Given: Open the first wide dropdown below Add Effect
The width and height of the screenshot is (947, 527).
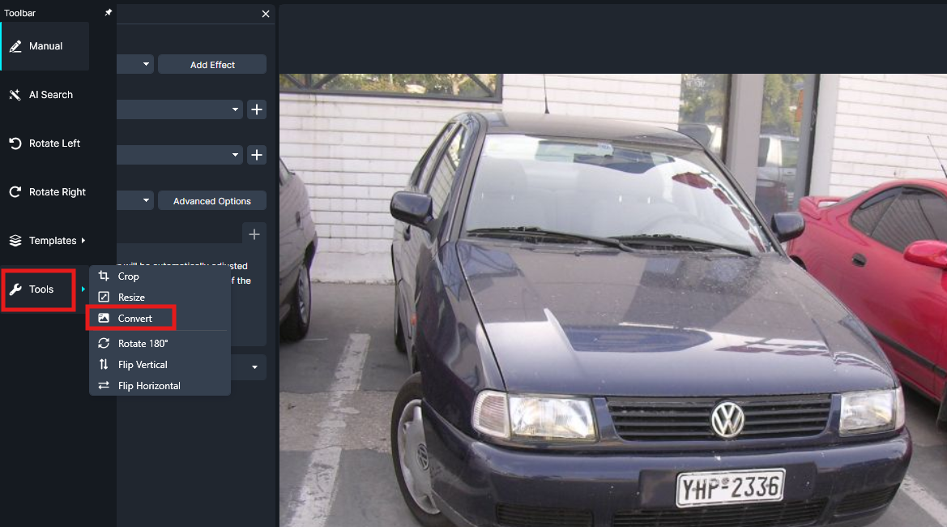Looking at the screenshot, I should click(x=180, y=109).
